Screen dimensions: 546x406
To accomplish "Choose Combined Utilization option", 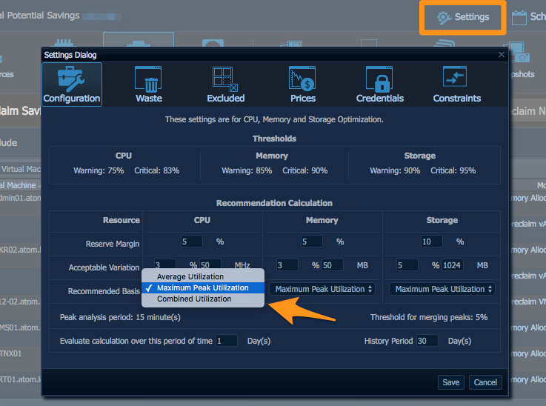I will [x=194, y=299].
